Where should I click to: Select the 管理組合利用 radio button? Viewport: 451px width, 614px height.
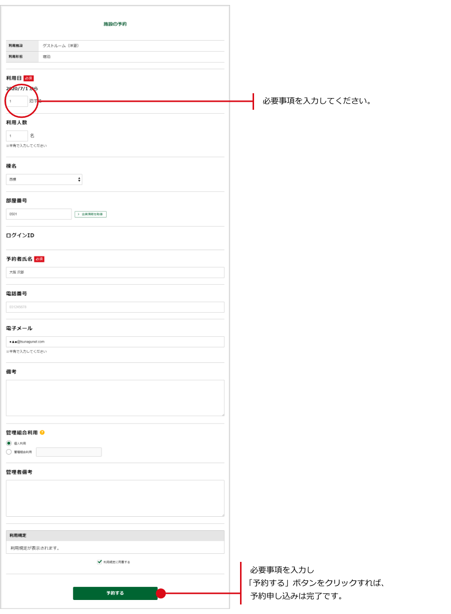(9, 452)
